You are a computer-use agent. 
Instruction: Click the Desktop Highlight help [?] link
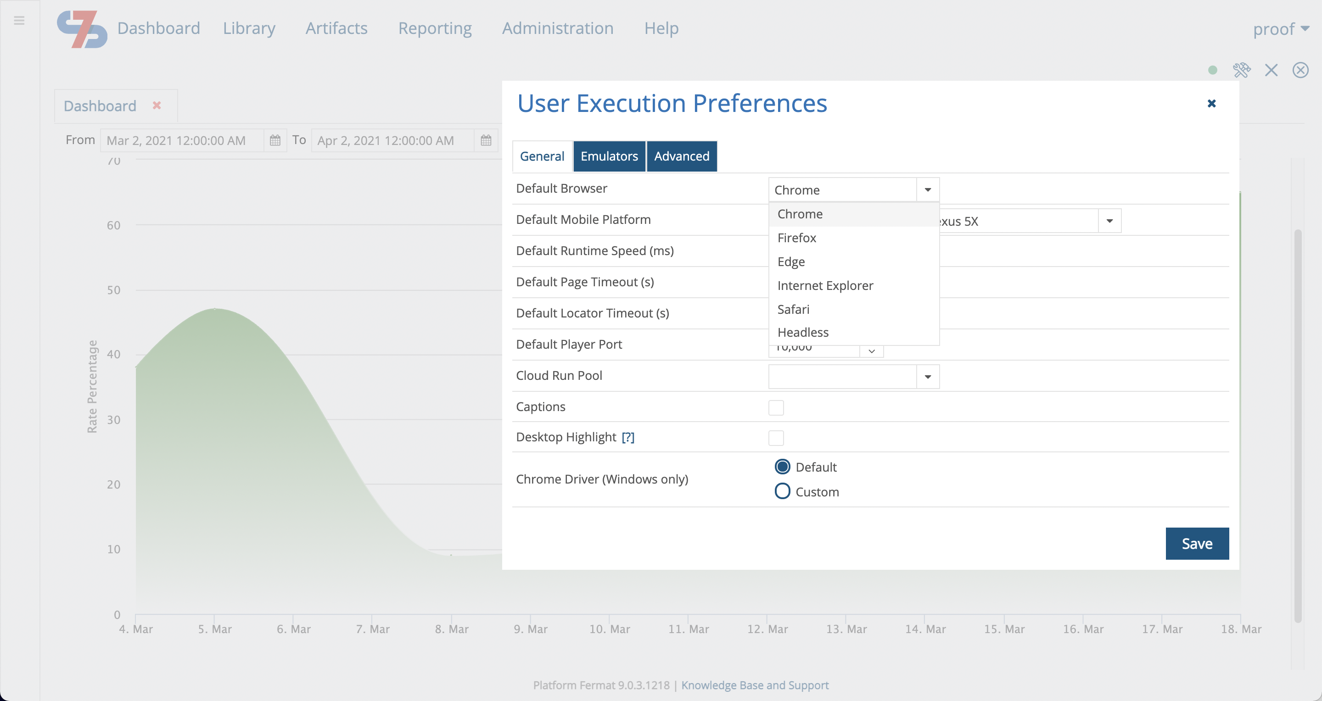(x=628, y=437)
